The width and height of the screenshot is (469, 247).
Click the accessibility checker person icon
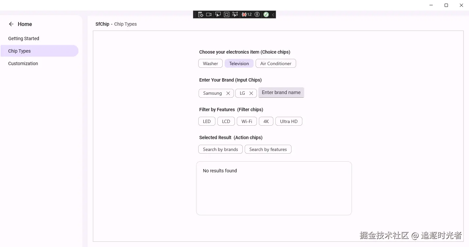[257, 14]
